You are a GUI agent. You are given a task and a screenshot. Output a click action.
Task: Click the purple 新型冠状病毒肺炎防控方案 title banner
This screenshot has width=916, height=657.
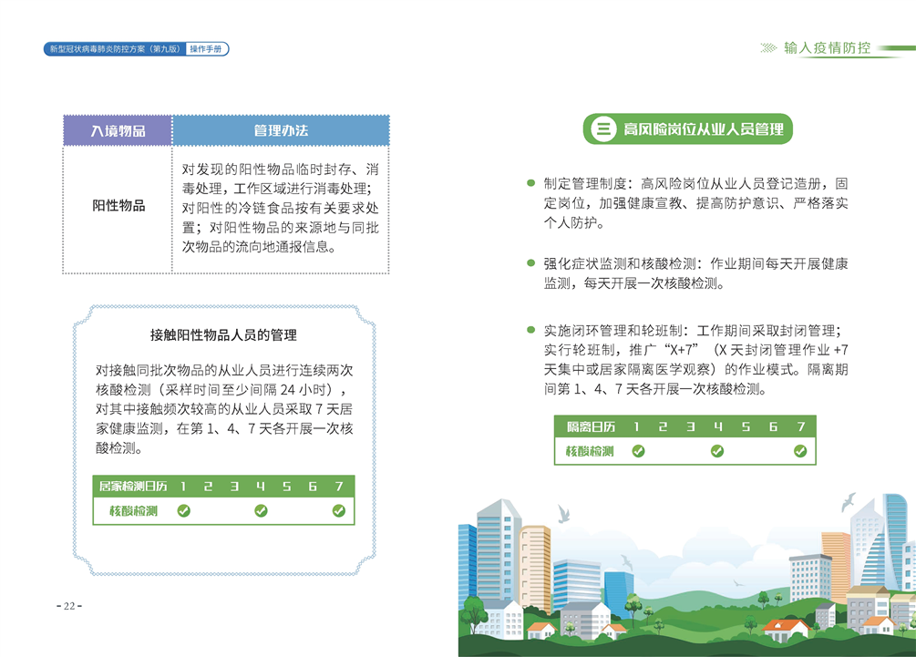(115, 49)
